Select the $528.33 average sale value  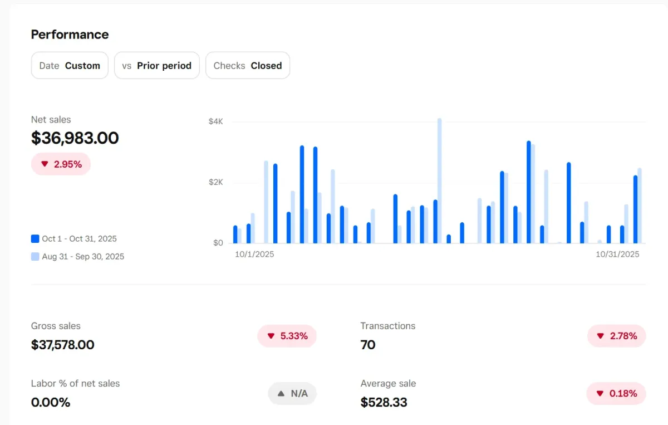(x=384, y=402)
